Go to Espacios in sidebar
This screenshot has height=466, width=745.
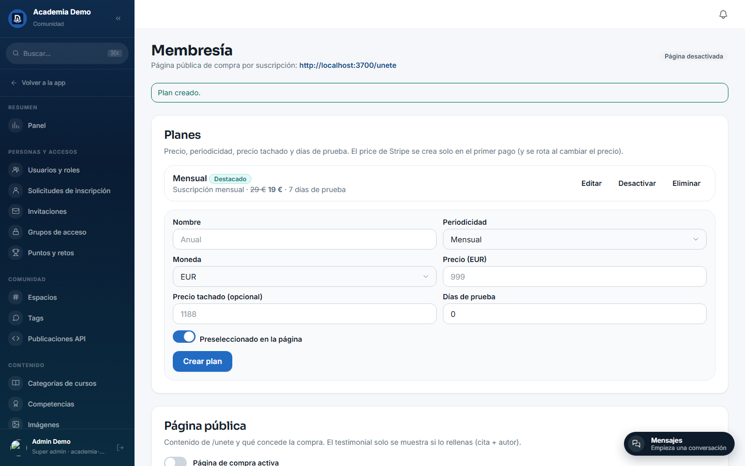[67, 297]
